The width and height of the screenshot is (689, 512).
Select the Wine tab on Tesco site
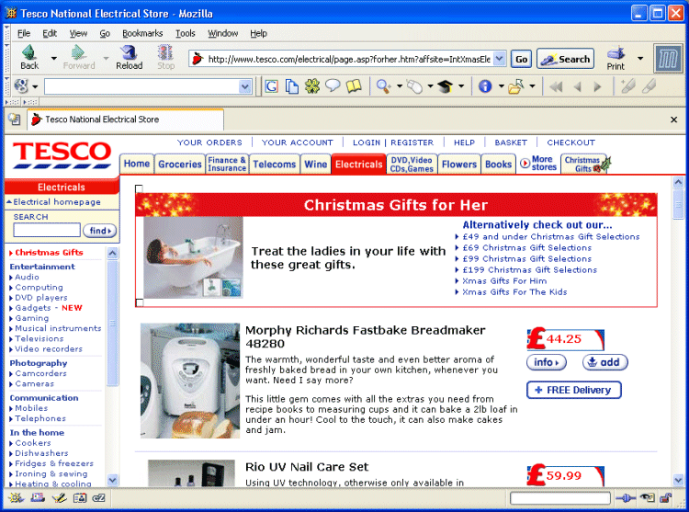(x=315, y=165)
